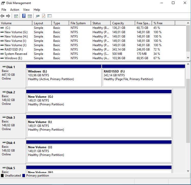Select the New Volume (G:) partition block
191x185 pixels.
[x=99, y=101]
